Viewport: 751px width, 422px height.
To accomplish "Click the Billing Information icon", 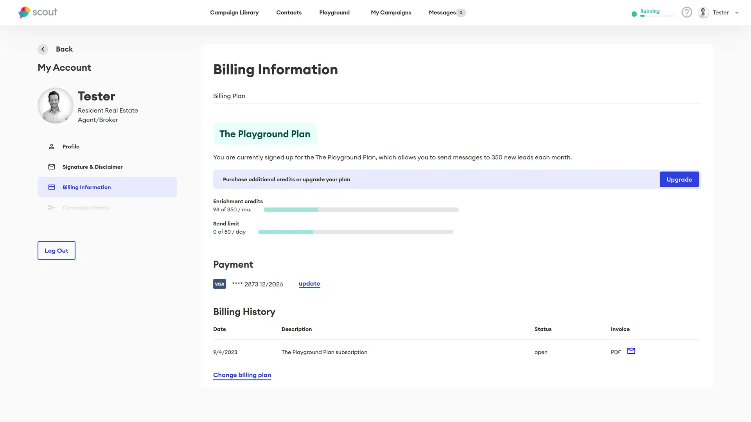I will coord(52,187).
